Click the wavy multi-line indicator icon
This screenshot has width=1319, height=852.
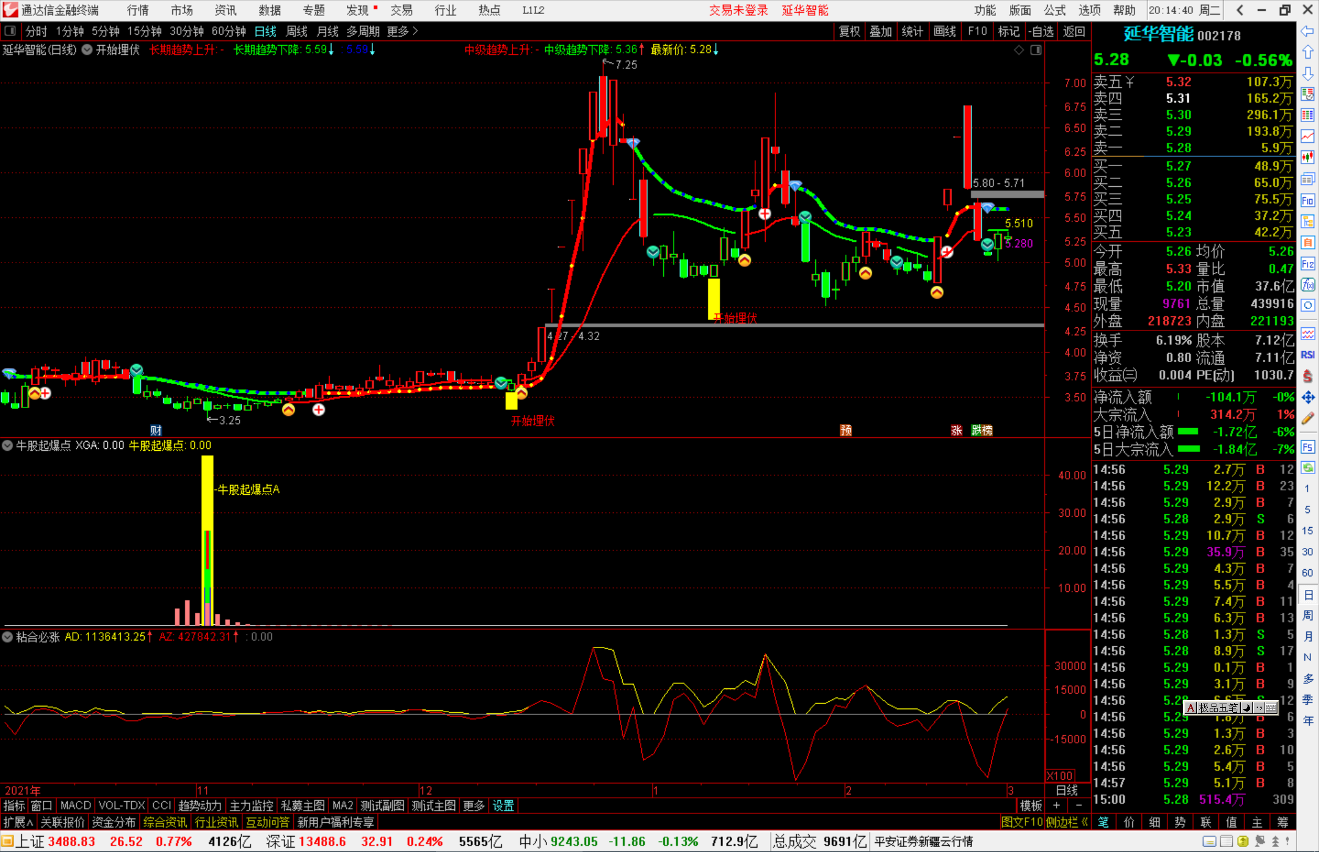(x=1307, y=333)
